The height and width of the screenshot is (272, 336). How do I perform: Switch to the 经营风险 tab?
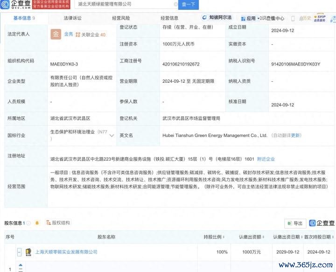[121, 18]
